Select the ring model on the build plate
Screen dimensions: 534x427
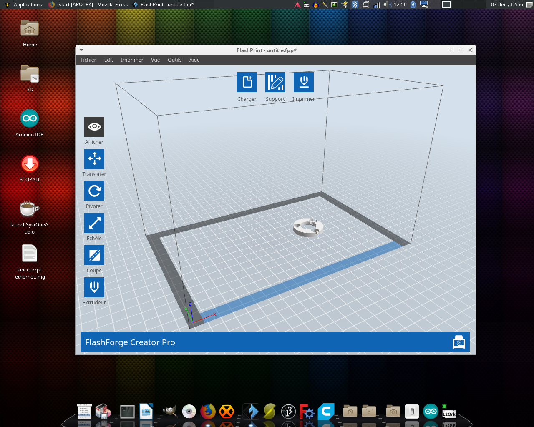308,228
